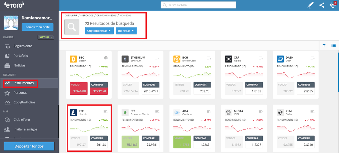Click the Litecoin performance chart

point(89,128)
